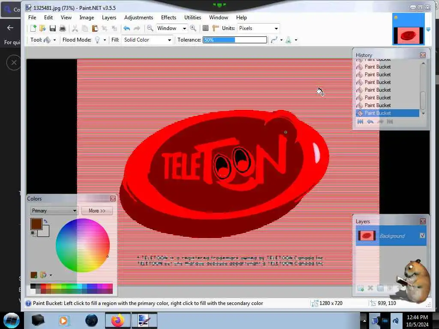Click the swap colors arrow icon
The height and width of the screenshot is (329, 439).
[45, 221]
